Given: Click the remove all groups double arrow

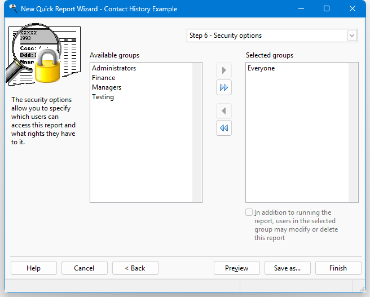Looking at the screenshot, I should (x=224, y=128).
